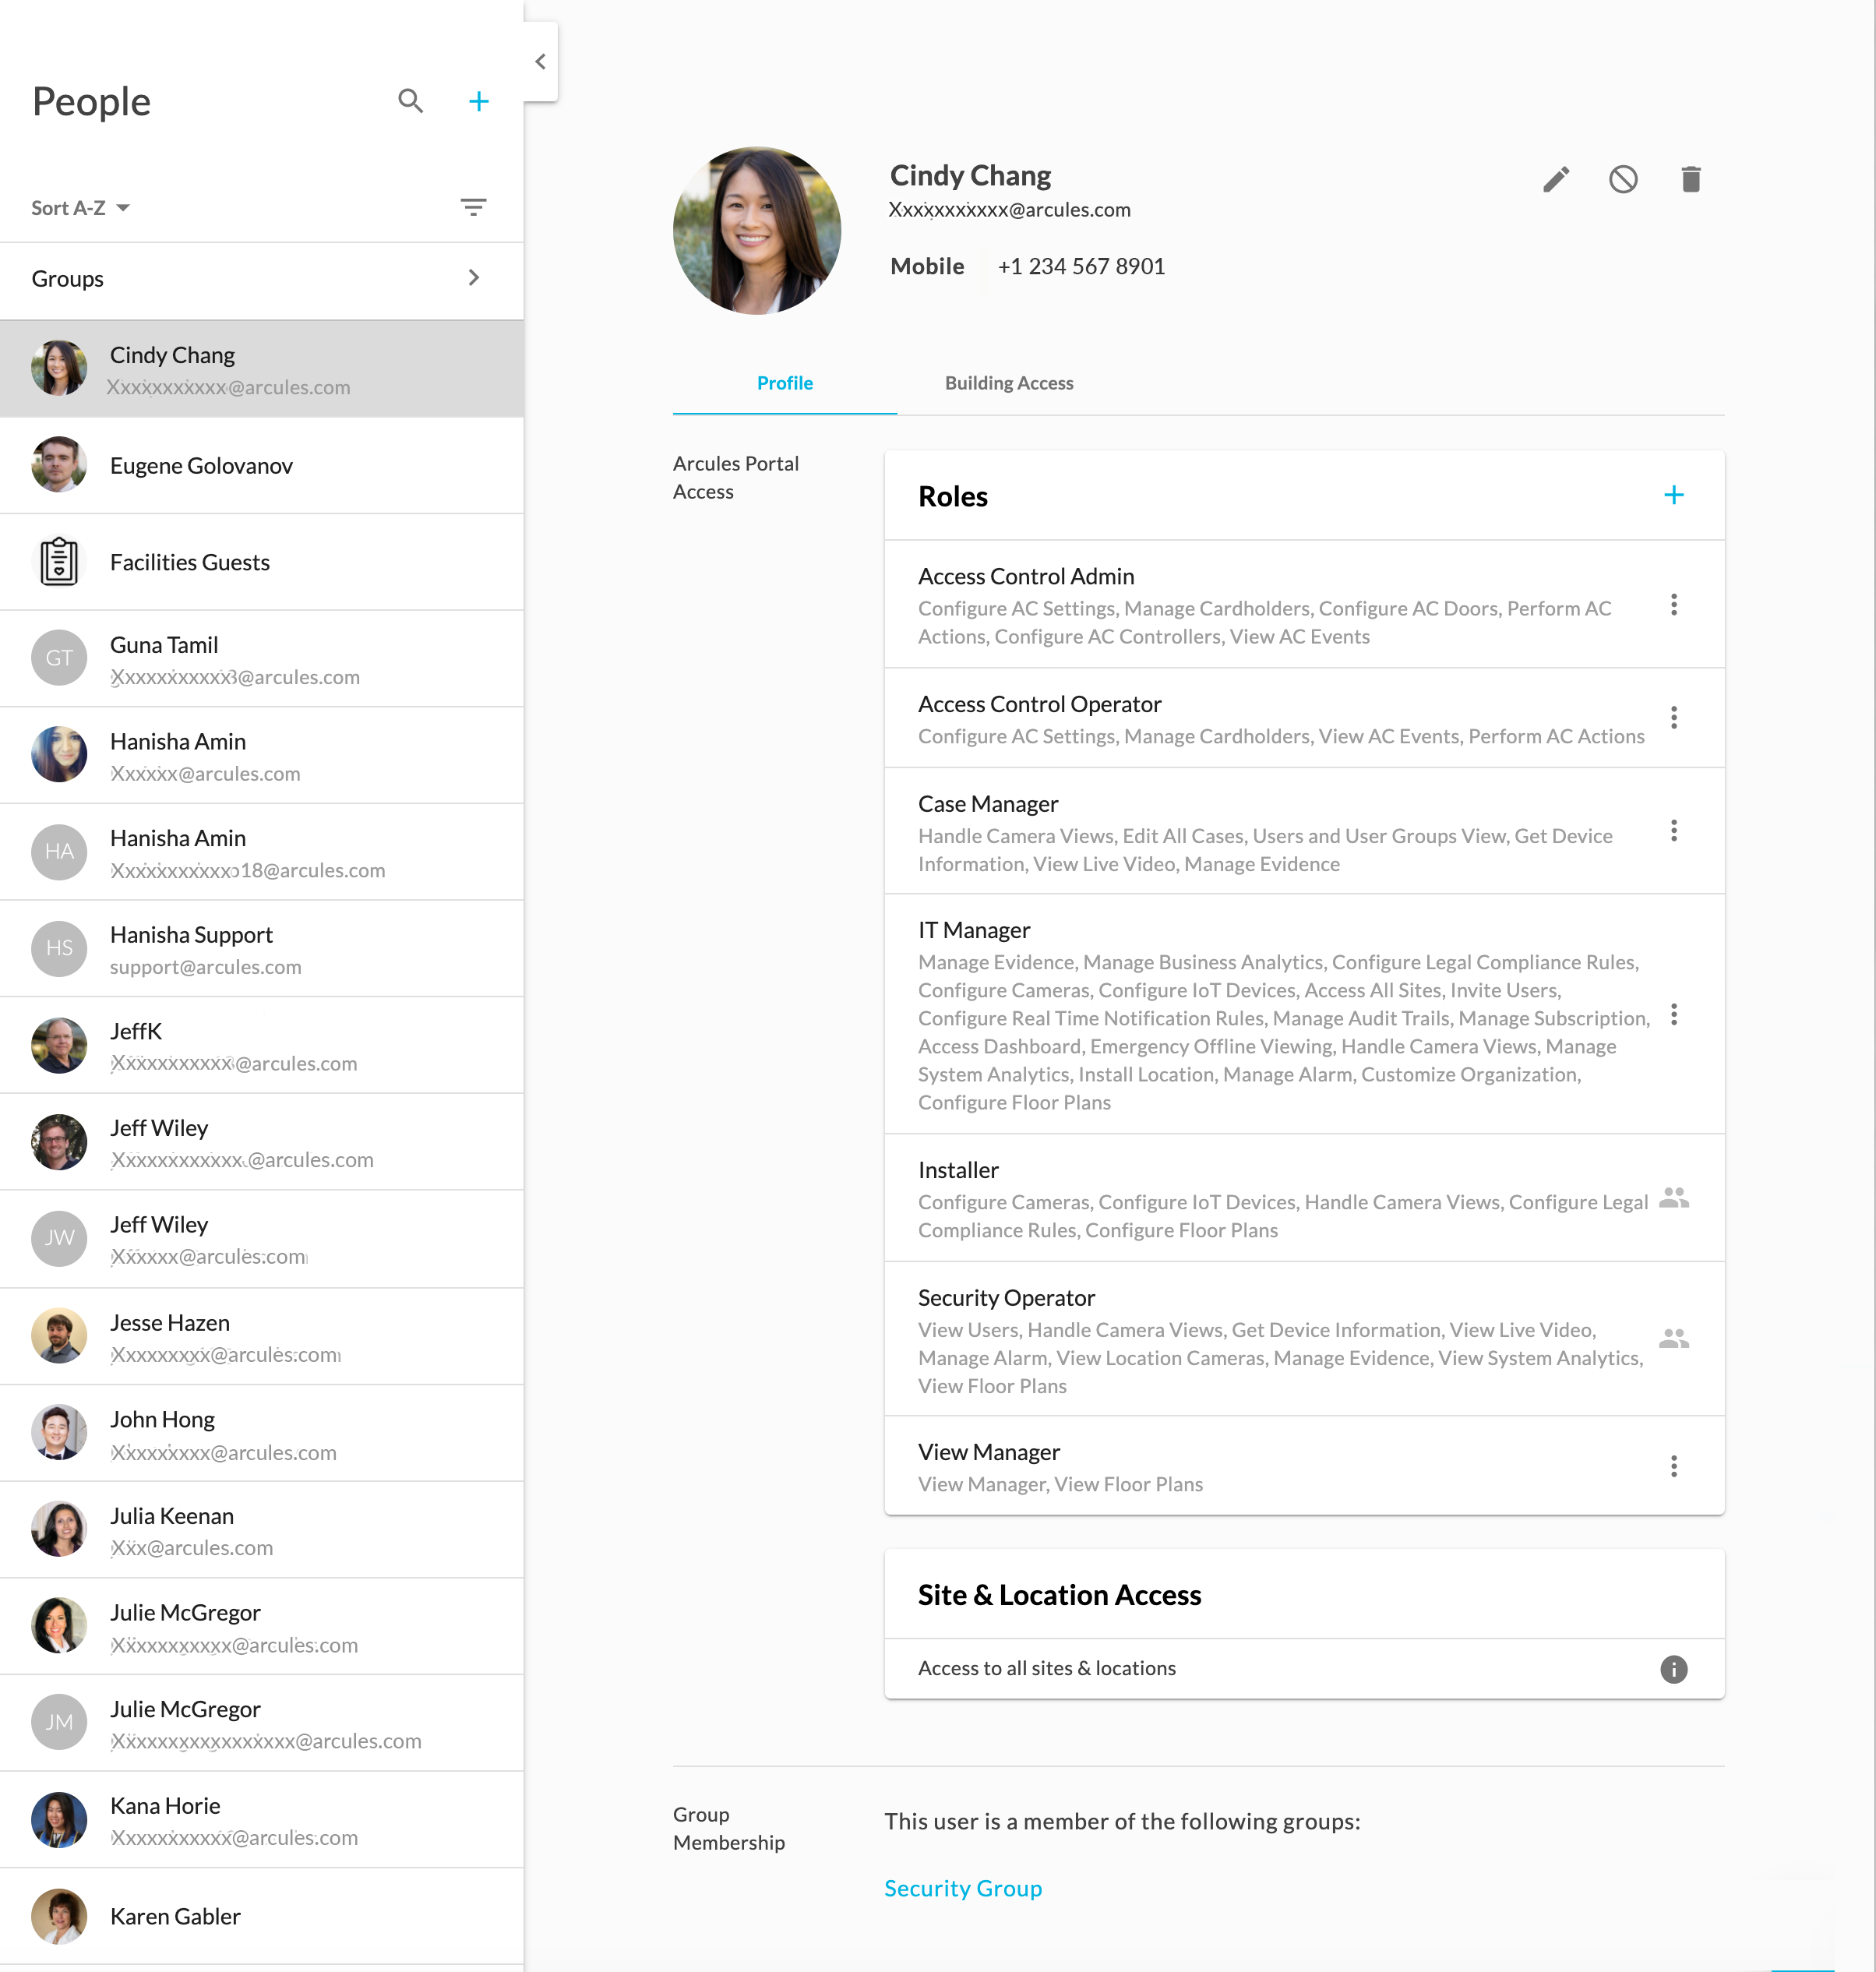The width and height of the screenshot is (1876, 1972).
Task: Add a role with the plus icon
Action: pyautogui.click(x=1673, y=495)
